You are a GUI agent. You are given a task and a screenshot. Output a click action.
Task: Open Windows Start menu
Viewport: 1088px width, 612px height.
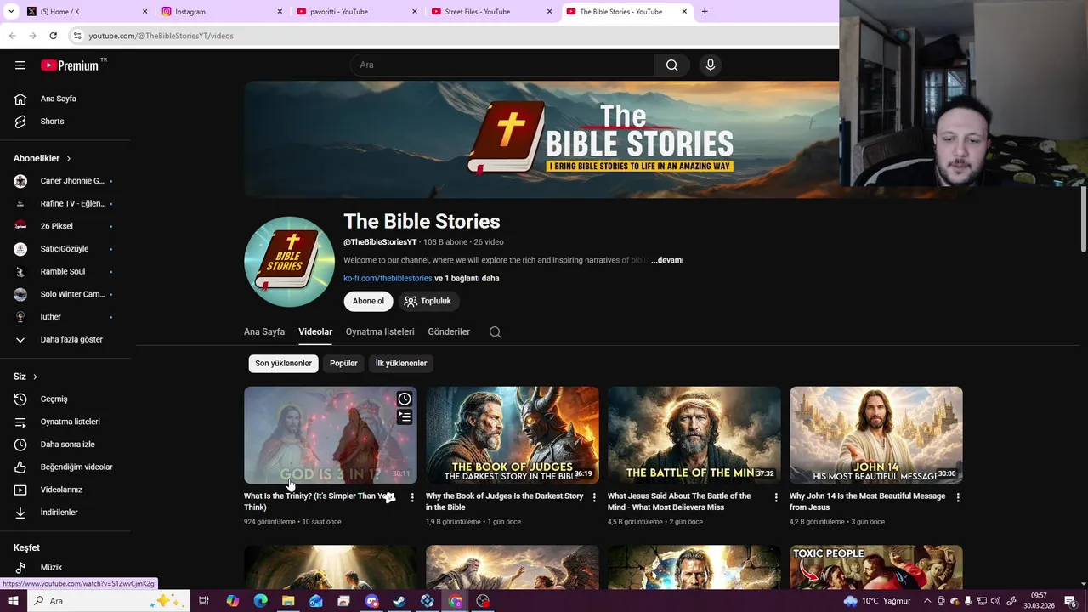(x=13, y=601)
